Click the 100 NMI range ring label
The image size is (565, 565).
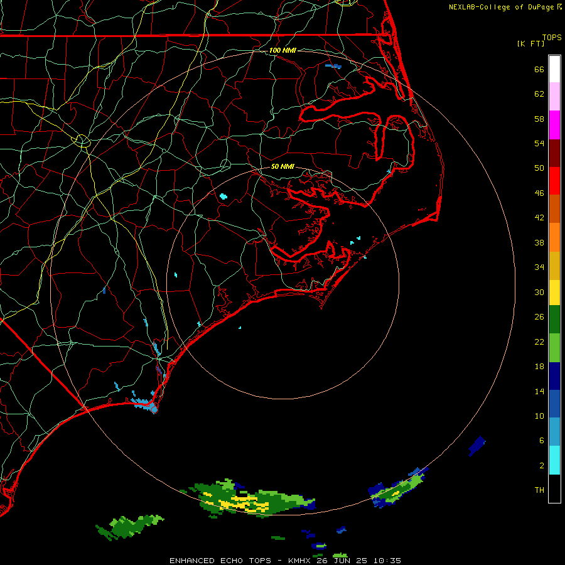pos(282,50)
